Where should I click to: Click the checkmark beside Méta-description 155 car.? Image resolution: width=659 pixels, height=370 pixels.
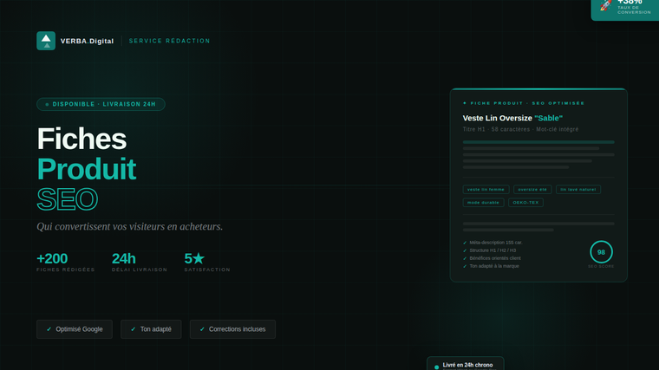(465, 243)
